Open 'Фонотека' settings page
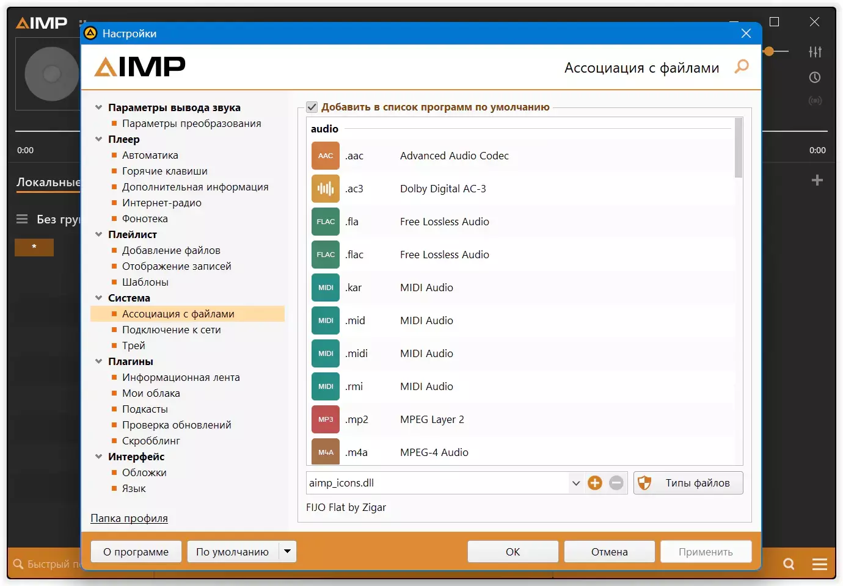This screenshot has width=843, height=586. pos(145,219)
